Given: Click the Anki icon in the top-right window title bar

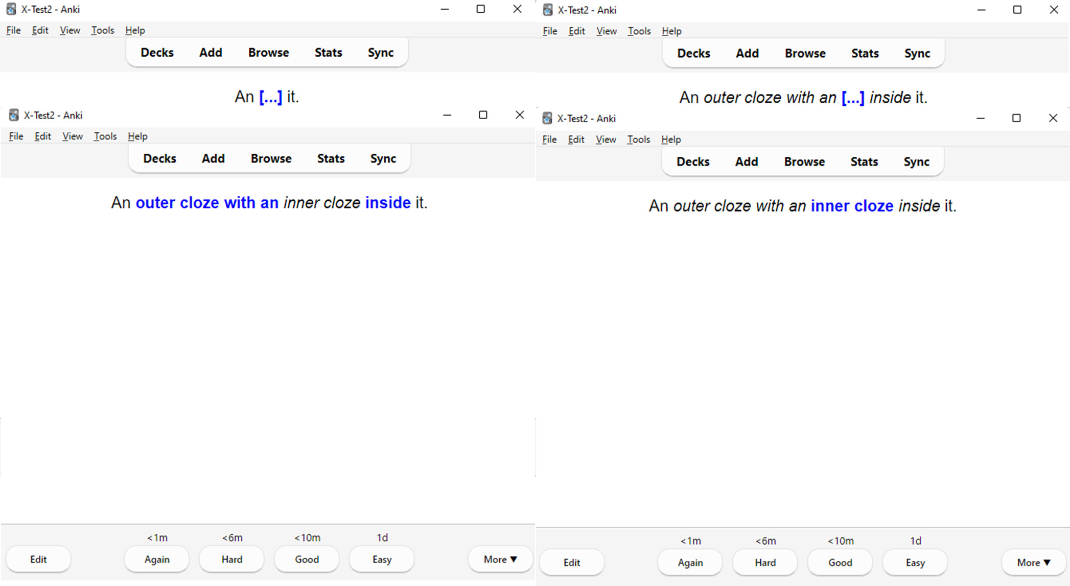Looking at the screenshot, I should coord(548,10).
